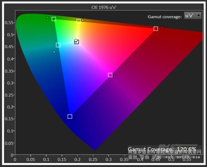Select the yellow square target marker
207x167 pixels.
coord(79,22)
